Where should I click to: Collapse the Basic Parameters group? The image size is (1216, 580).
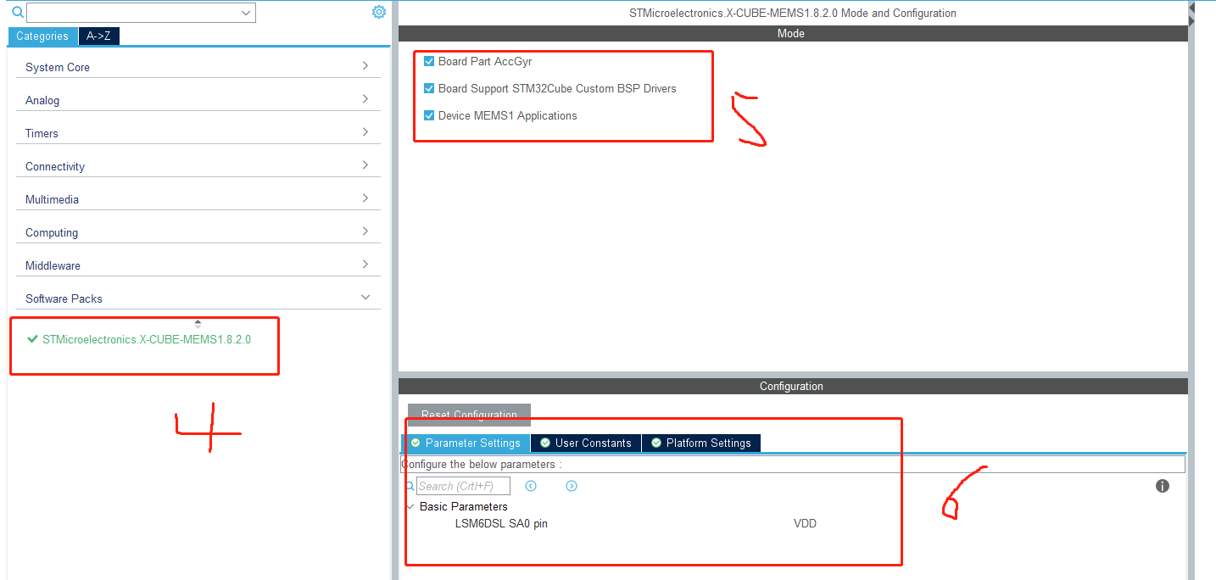(410, 506)
